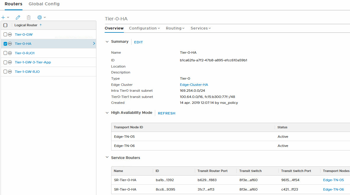Sort by Logical Router column arrow

click(x=40, y=25)
